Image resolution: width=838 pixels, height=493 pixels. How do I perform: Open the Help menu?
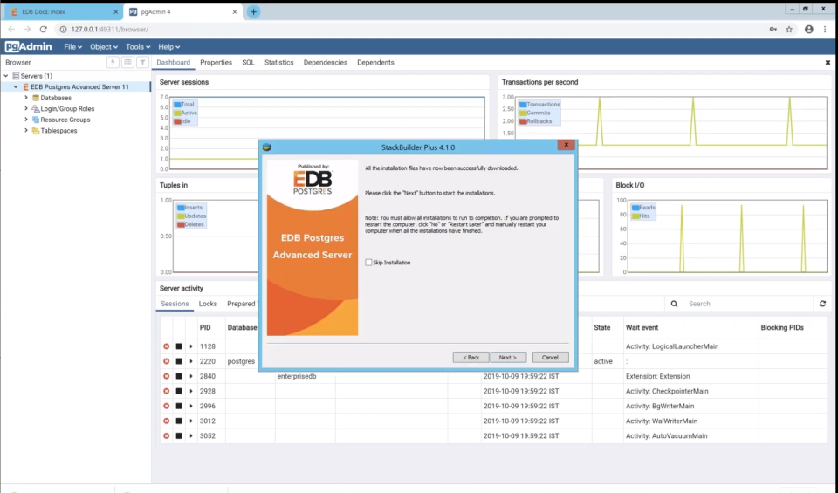[168, 47]
